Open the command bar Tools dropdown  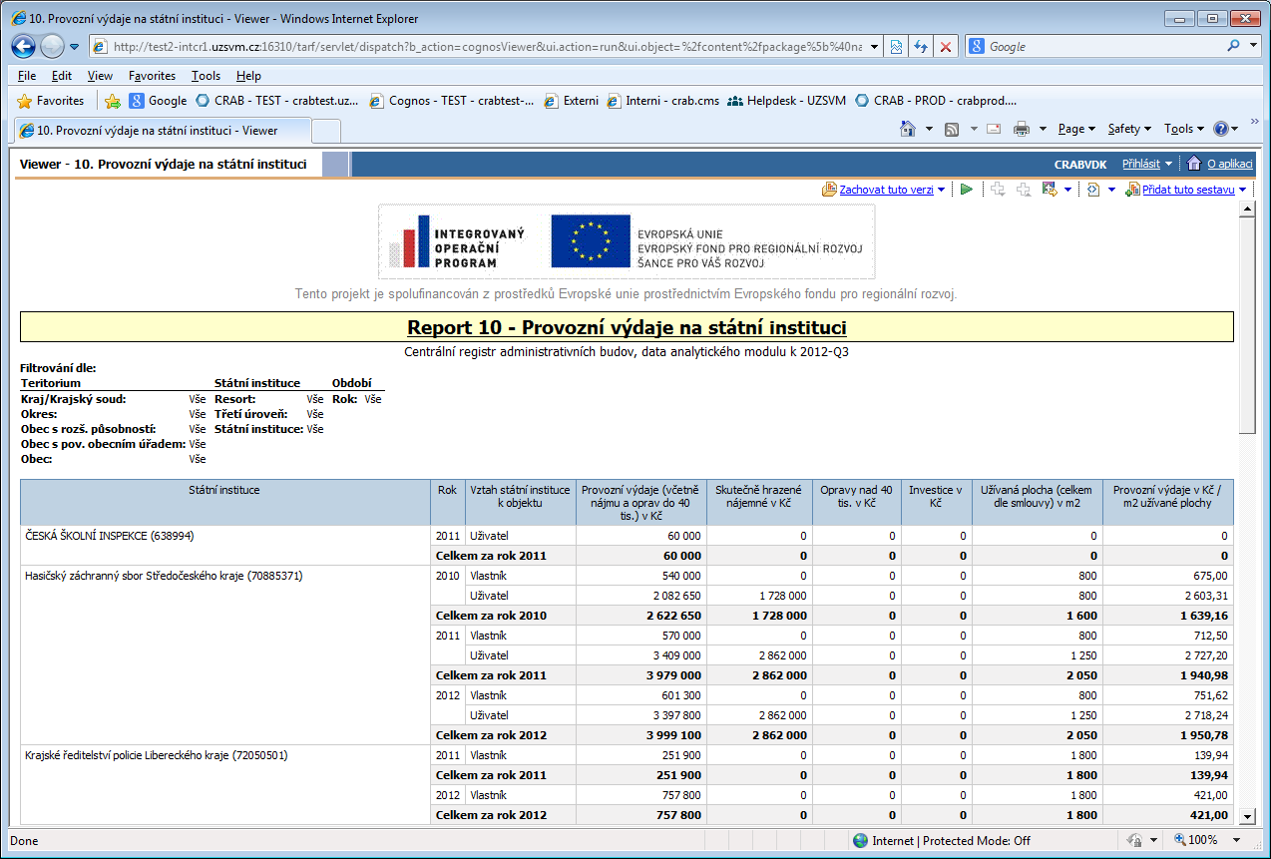[x=1184, y=129]
